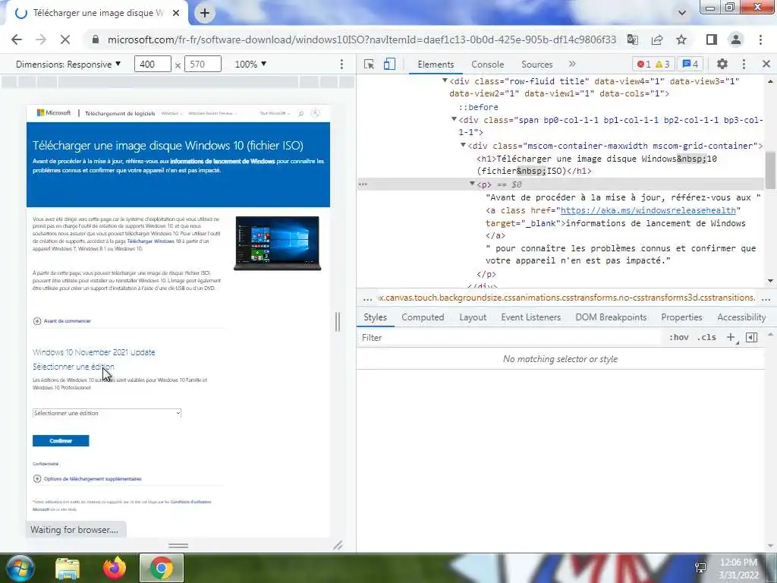The width and height of the screenshot is (777, 583).
Task: Collapse the selected p element node
Action: [472, 184]
